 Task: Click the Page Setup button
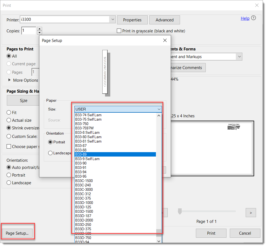tap(17, 233)
